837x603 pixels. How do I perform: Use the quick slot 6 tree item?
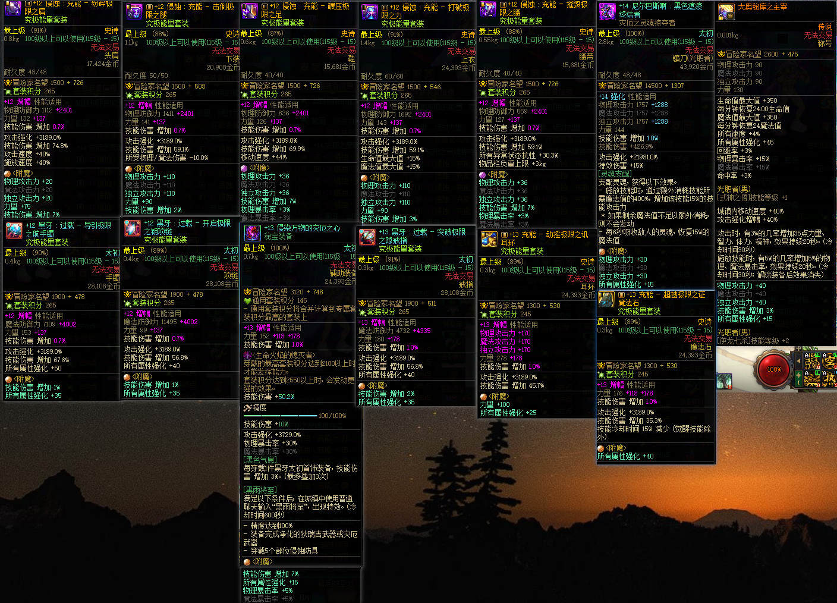(x=724, y=381)
